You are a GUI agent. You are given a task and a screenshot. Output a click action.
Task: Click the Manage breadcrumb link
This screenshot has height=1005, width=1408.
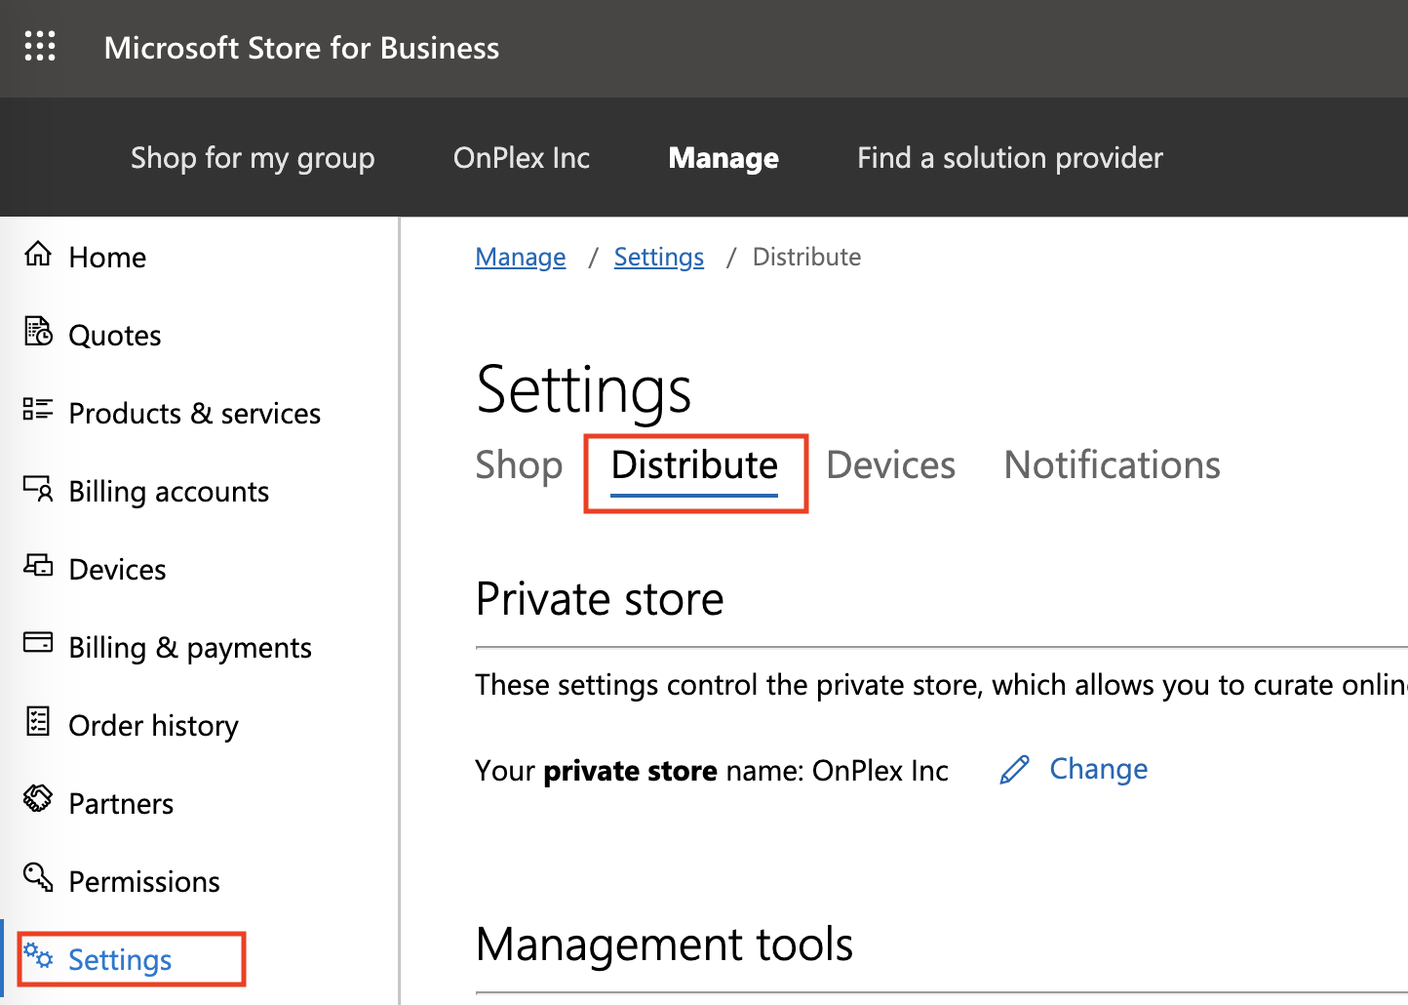click(521, 257)
